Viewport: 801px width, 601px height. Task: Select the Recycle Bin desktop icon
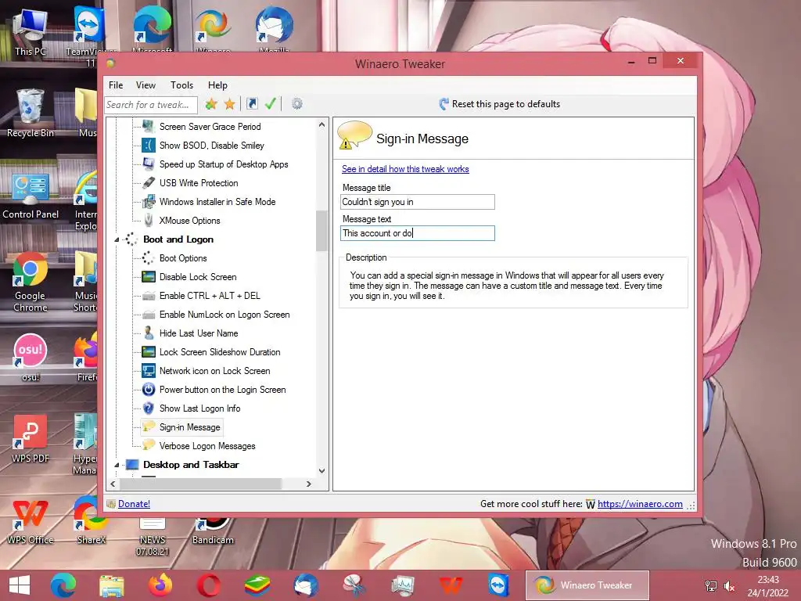(x=31, y=113)
